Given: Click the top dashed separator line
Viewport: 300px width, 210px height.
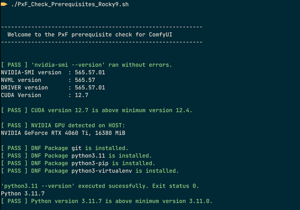Looking at the screenshot, I should pos(102,27).
